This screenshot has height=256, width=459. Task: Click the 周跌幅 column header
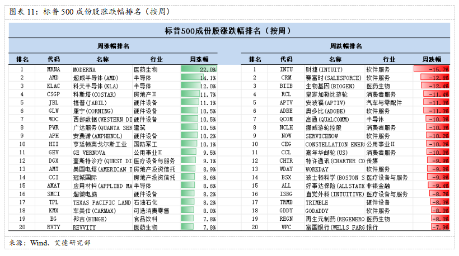[432, 59]
